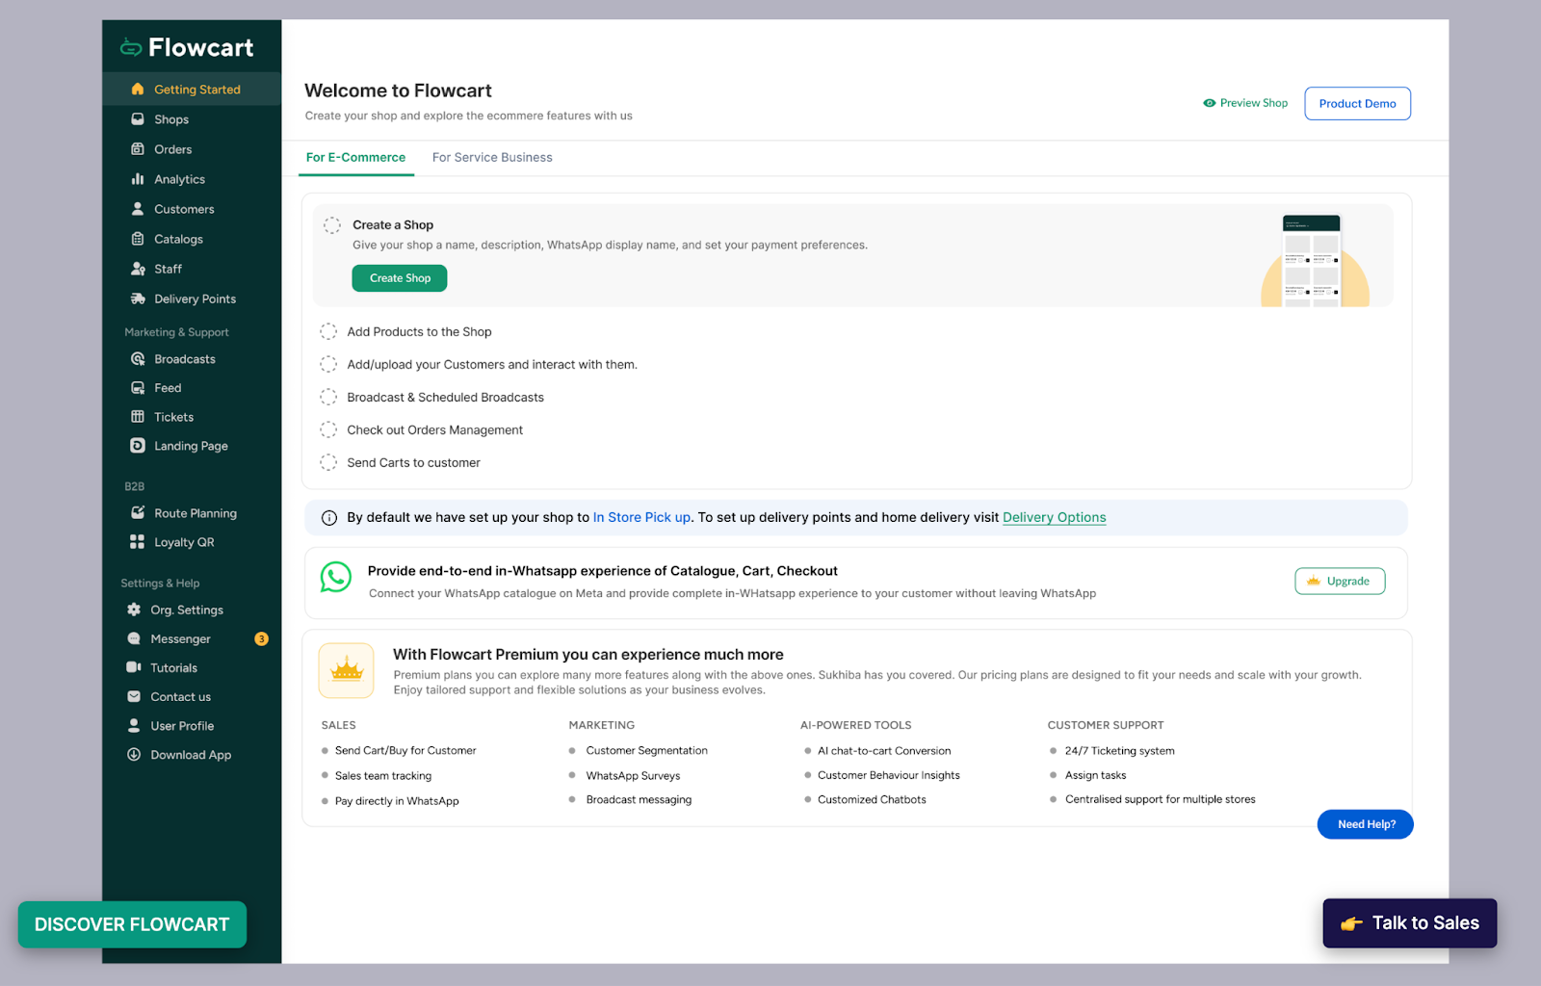
Task: Toggle the Create a Shop step circle
Action: pyautogui.click(x=332, y=225)
